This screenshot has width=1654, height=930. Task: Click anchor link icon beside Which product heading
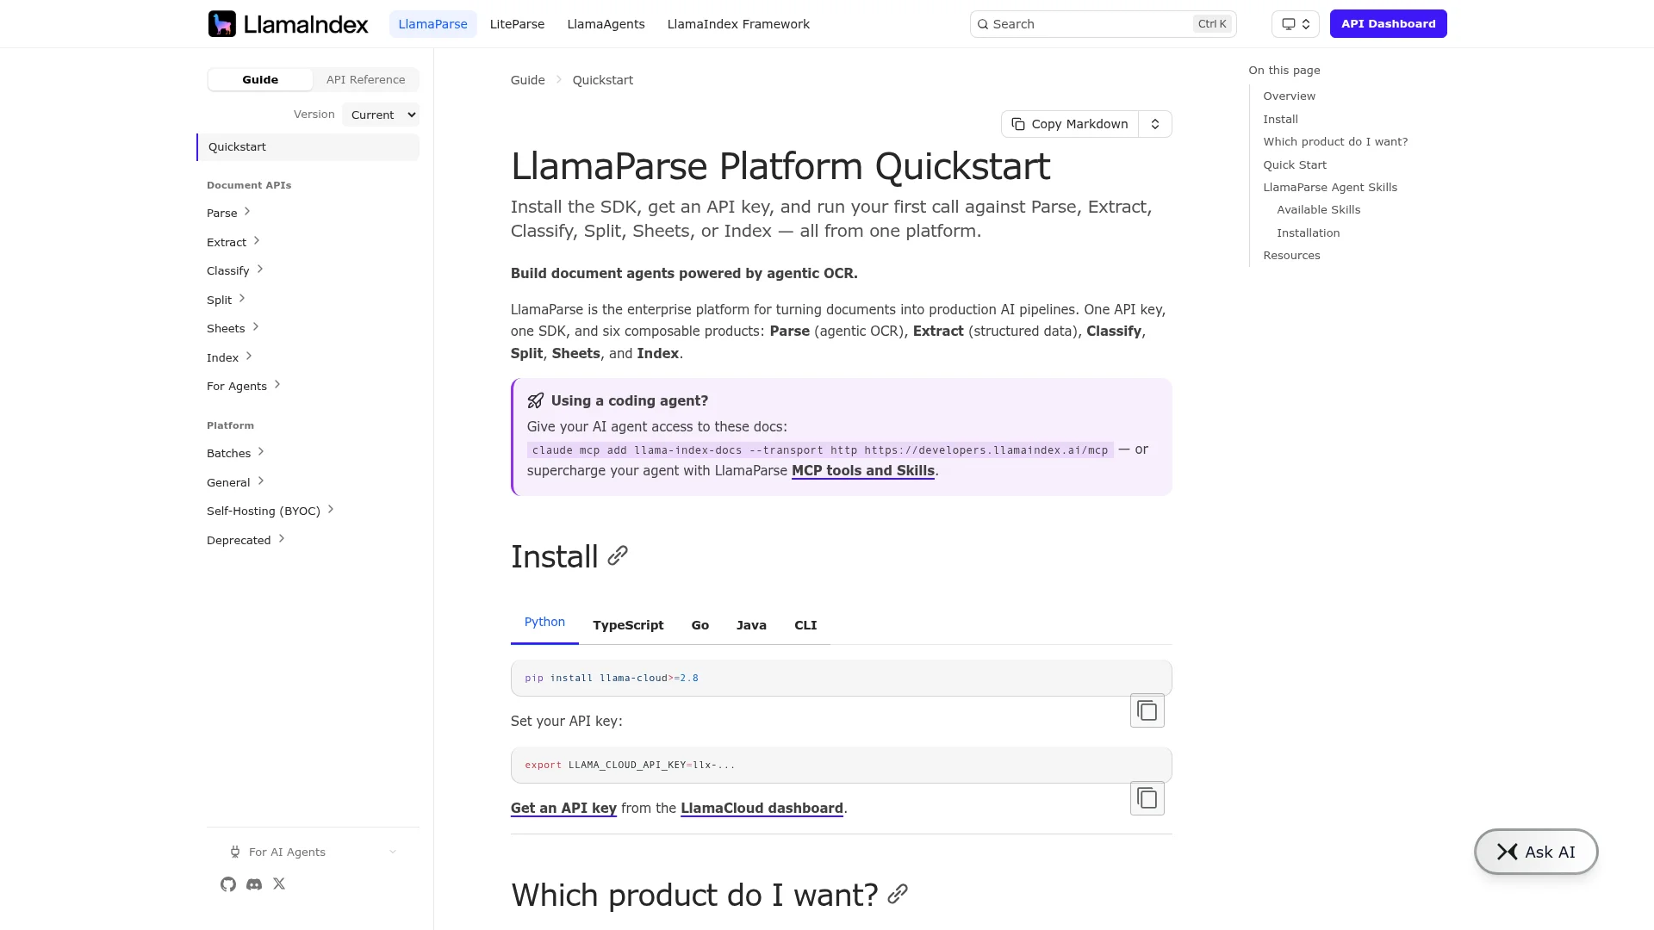click(898, 894)
